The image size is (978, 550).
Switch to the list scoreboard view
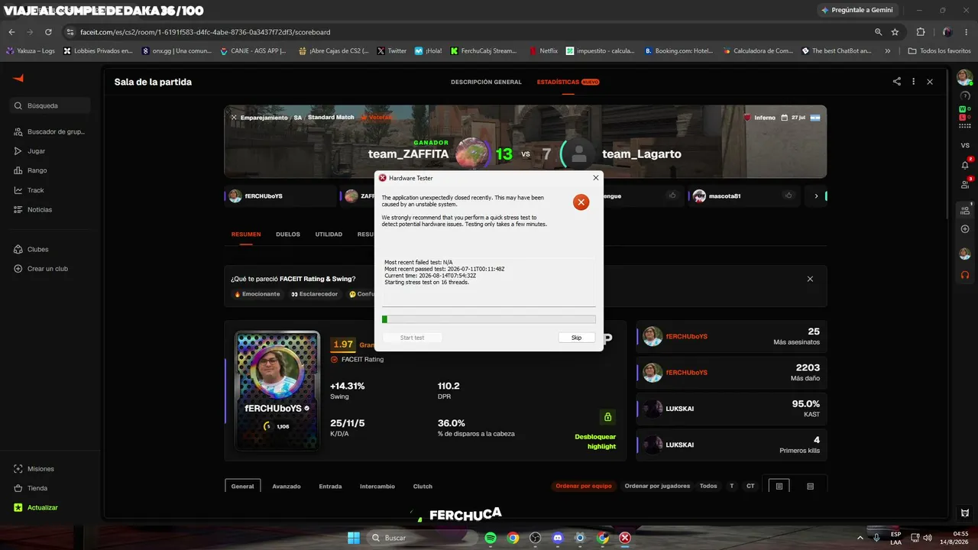(779, 486)
